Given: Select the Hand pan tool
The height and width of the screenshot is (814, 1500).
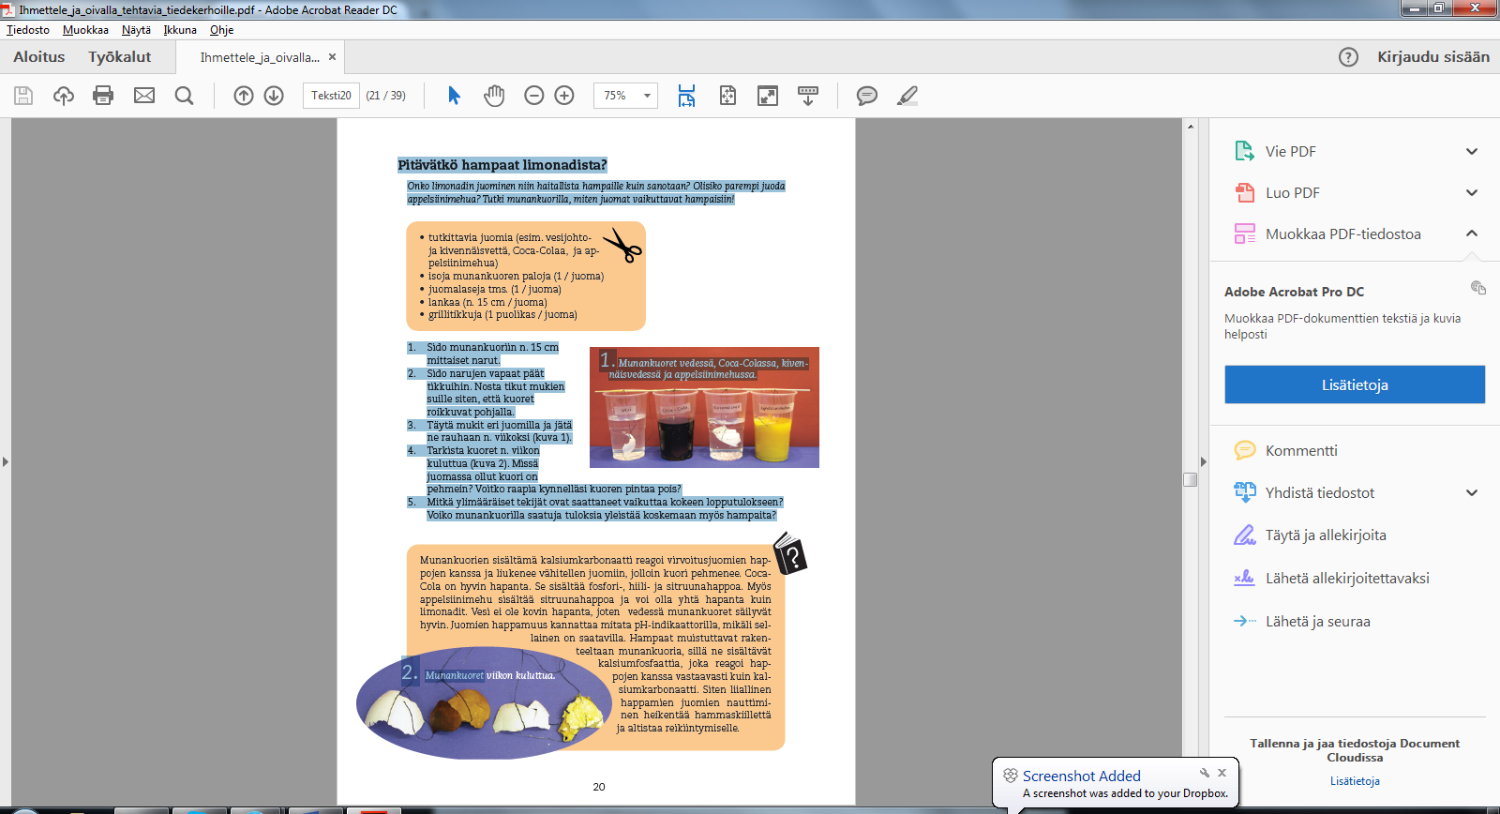Looking at the screenshot, I should coord(494,96).
